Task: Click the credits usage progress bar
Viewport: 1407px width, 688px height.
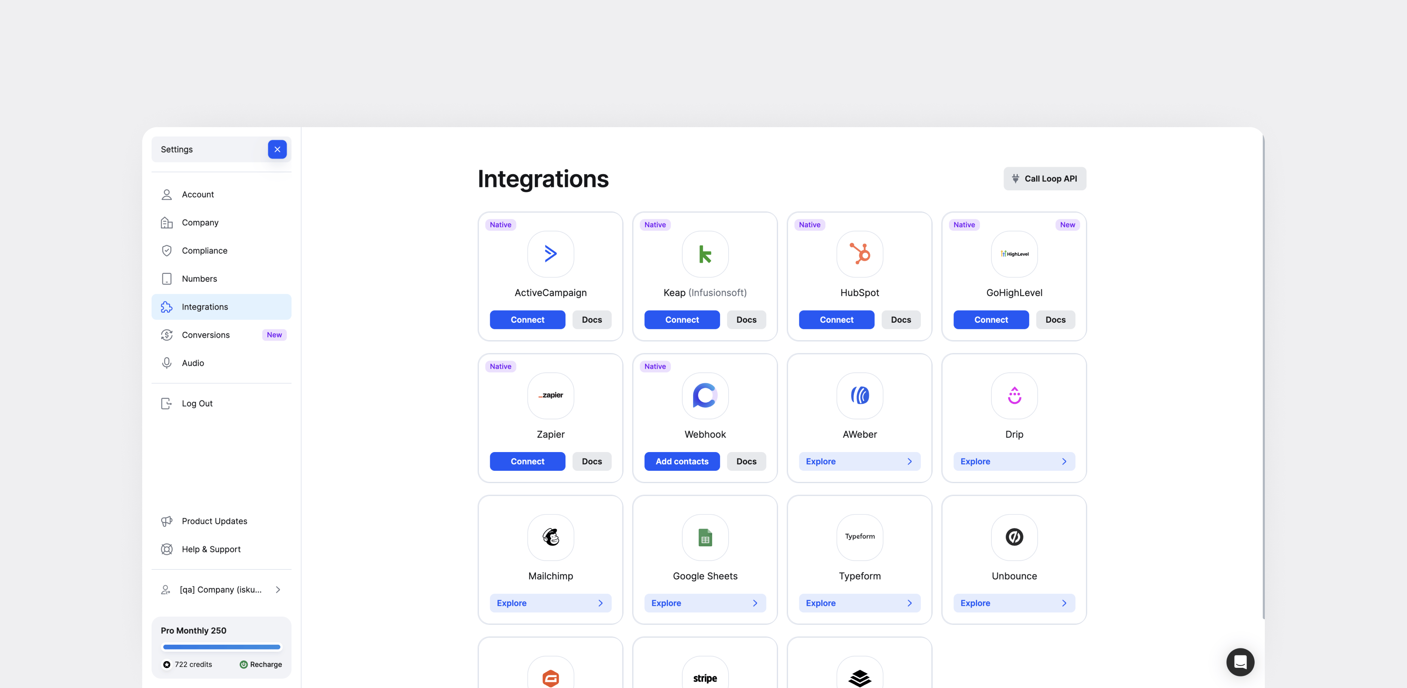Action: point(221,647)
